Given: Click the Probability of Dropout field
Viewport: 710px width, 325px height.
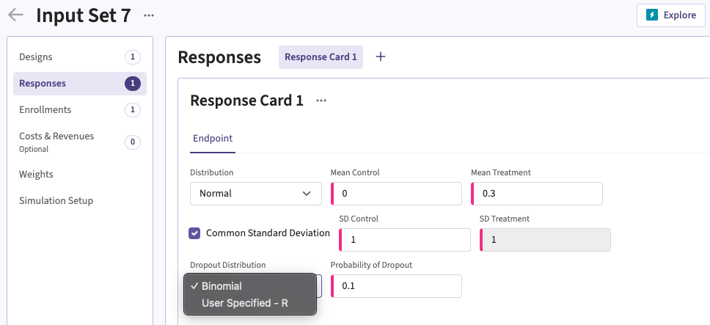Looking at the screenshot, I should pos(398,286).
